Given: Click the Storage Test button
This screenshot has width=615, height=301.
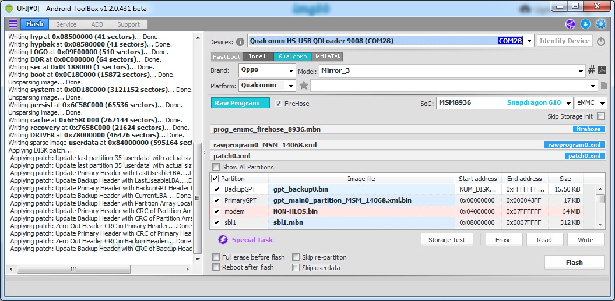Looking at the screenshot, I should click(447, 240).
